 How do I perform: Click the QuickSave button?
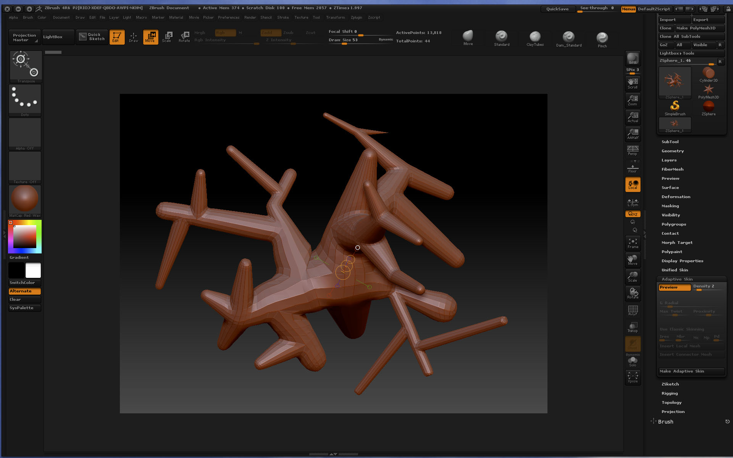tap(558, 9)
